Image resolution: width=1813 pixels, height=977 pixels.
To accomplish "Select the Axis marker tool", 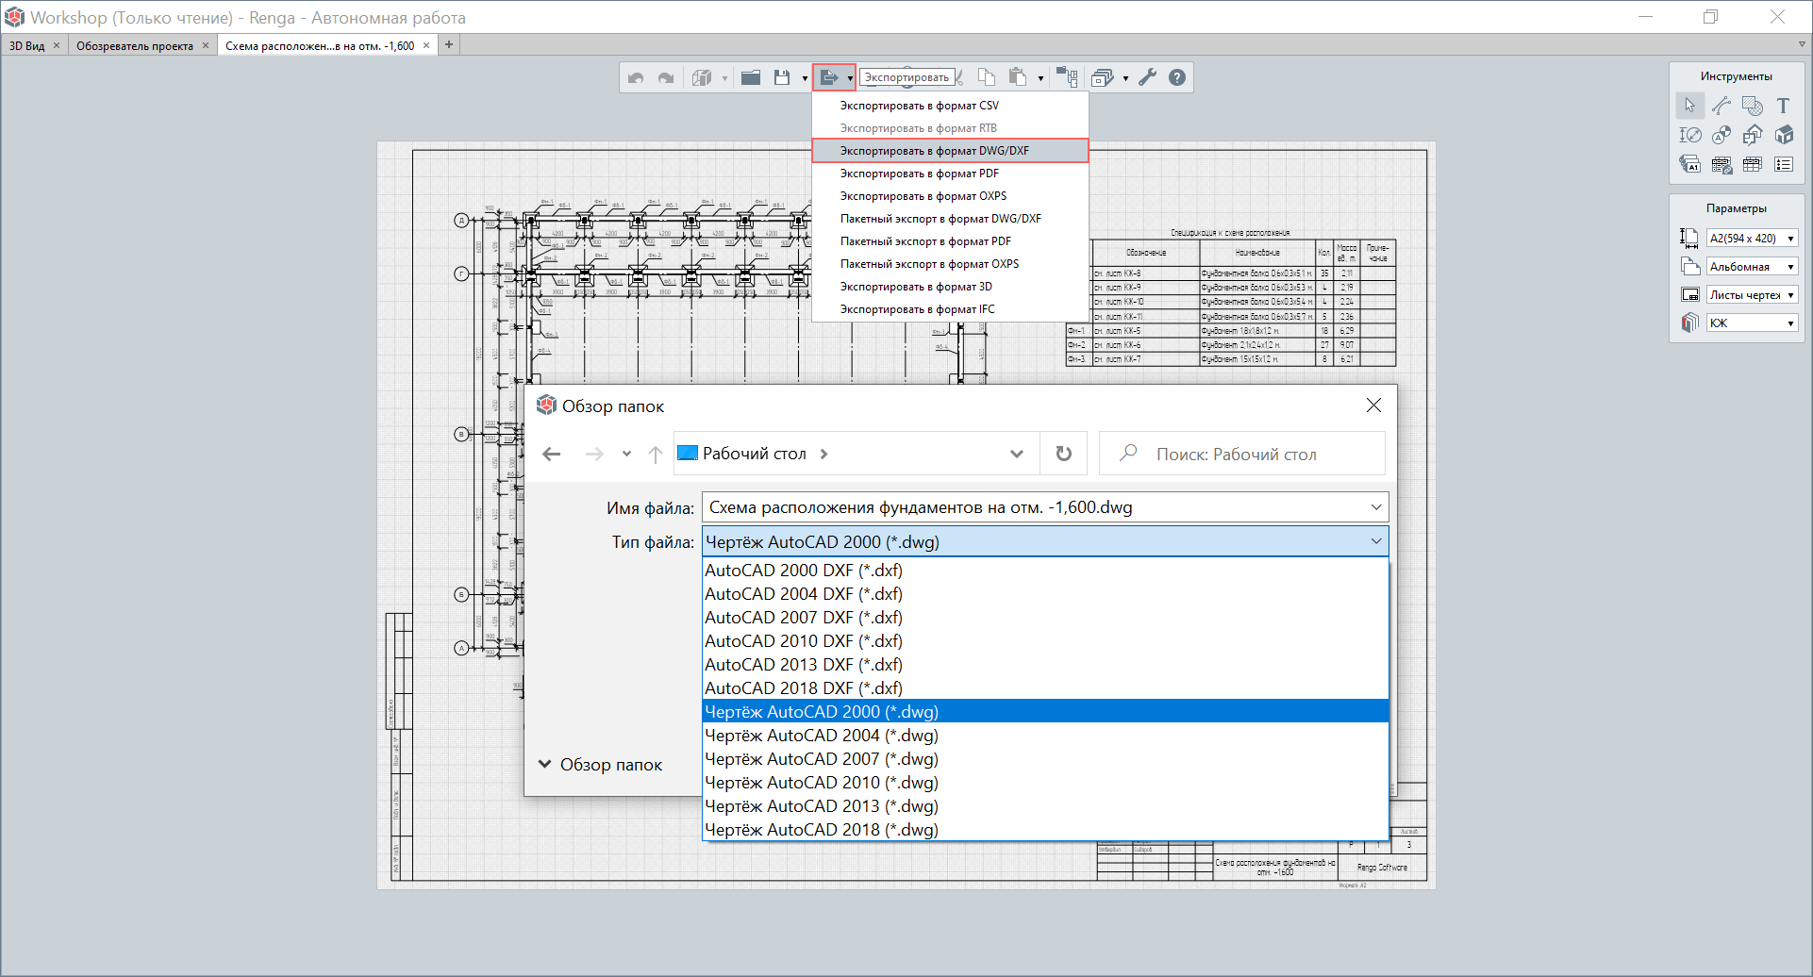I will pyautogui.click(x=1722, y=135).
